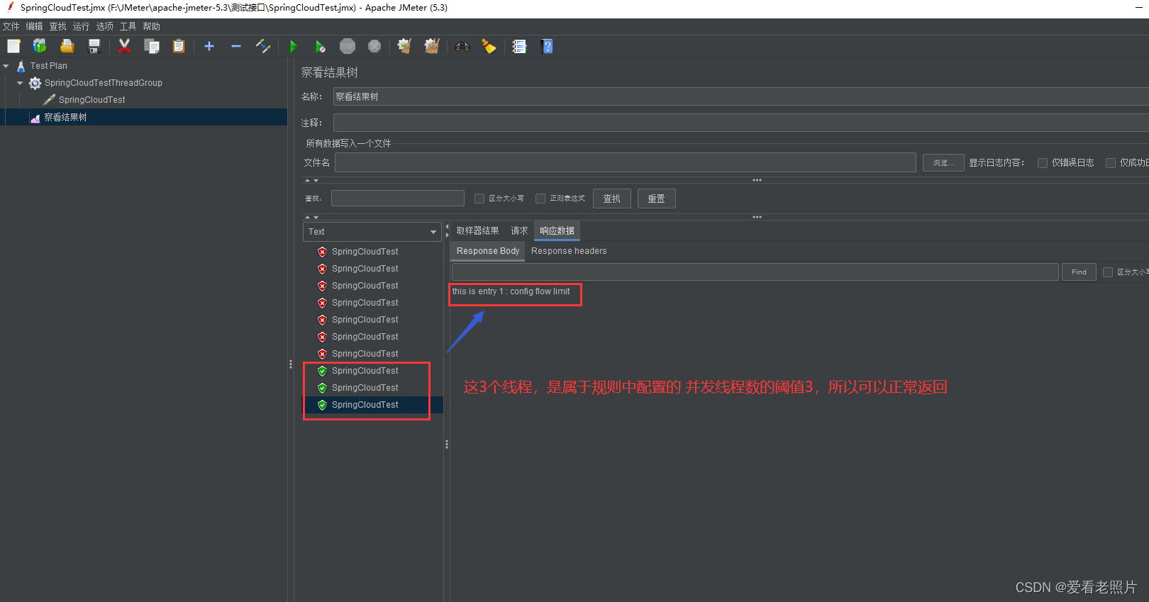Viewport: 1149px width, 602px height.
Task: Open the Templates icon in the toolbar
Action: [x=40, y=46]
